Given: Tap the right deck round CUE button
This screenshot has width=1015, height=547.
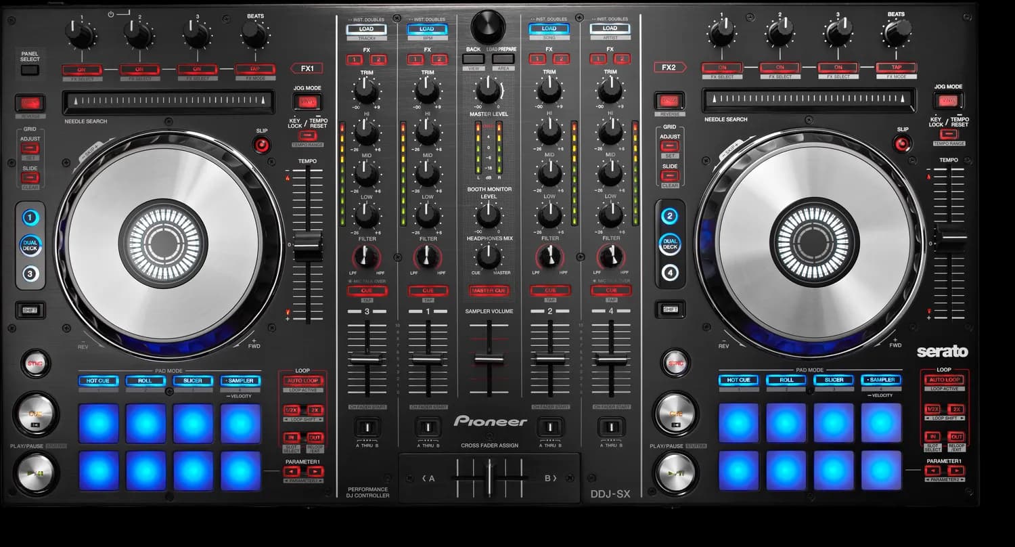Looking at the screenshot, I should 675,413.
